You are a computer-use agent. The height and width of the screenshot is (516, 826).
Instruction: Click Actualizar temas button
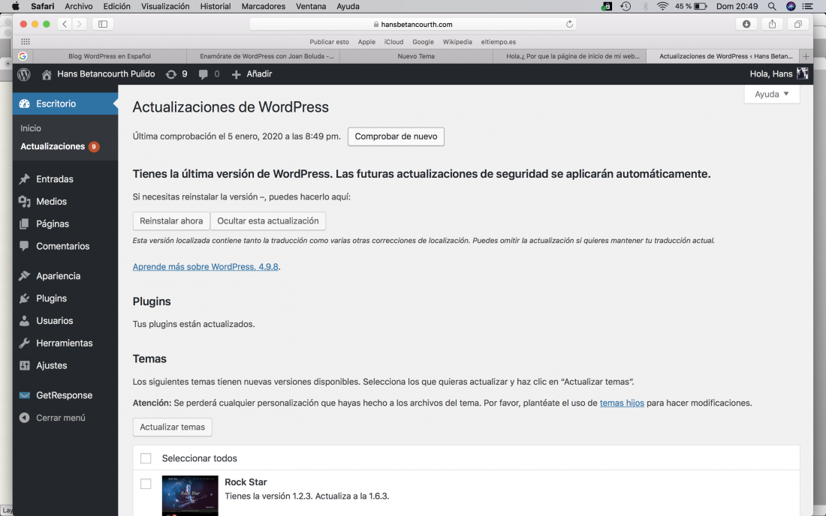tap(172, 427)
